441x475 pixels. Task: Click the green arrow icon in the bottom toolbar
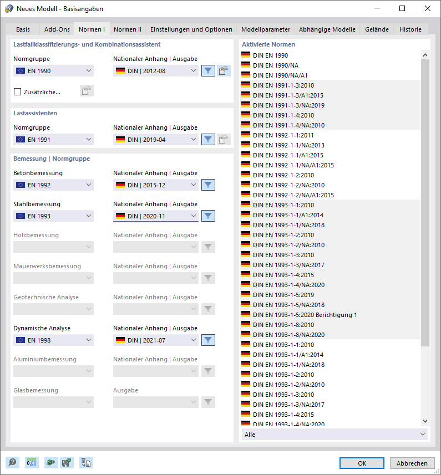[50, 463]
